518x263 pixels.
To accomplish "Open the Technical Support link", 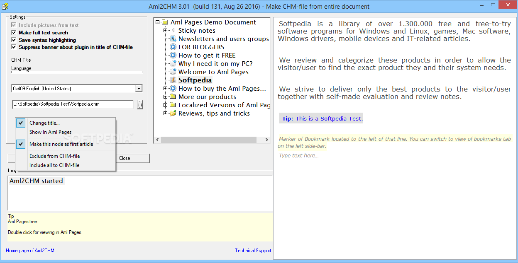I will (x=253, y=251).
